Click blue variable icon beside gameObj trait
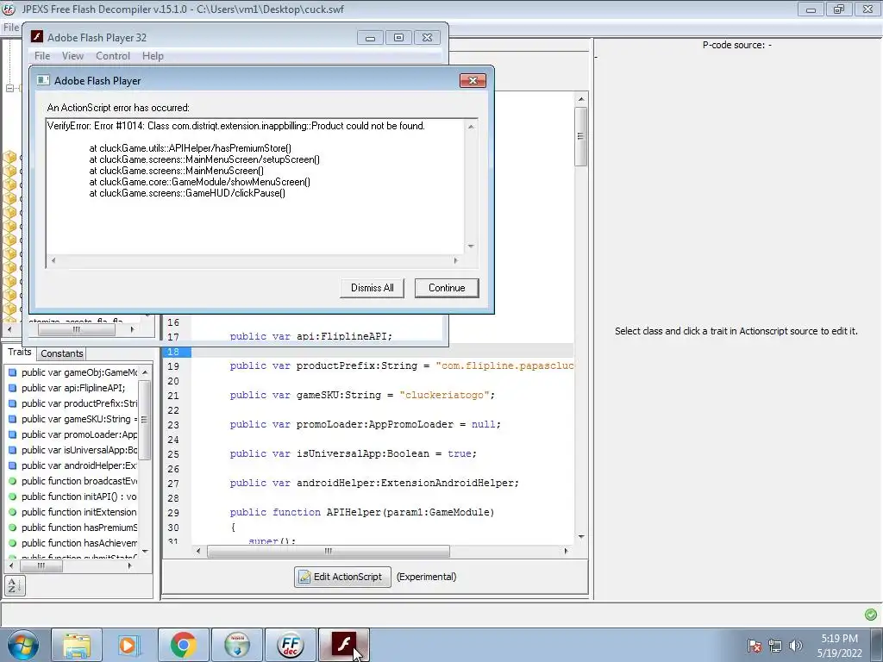The image size is (883, 662). [12, 372]
